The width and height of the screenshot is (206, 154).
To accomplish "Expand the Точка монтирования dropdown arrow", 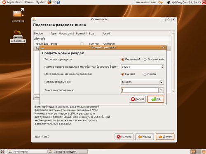I will tap(161, 90).
